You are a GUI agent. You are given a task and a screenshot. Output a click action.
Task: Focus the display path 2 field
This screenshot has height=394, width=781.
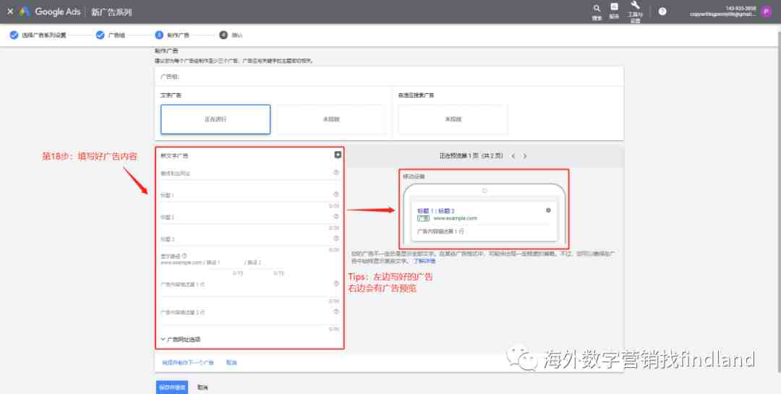point(266,262)
